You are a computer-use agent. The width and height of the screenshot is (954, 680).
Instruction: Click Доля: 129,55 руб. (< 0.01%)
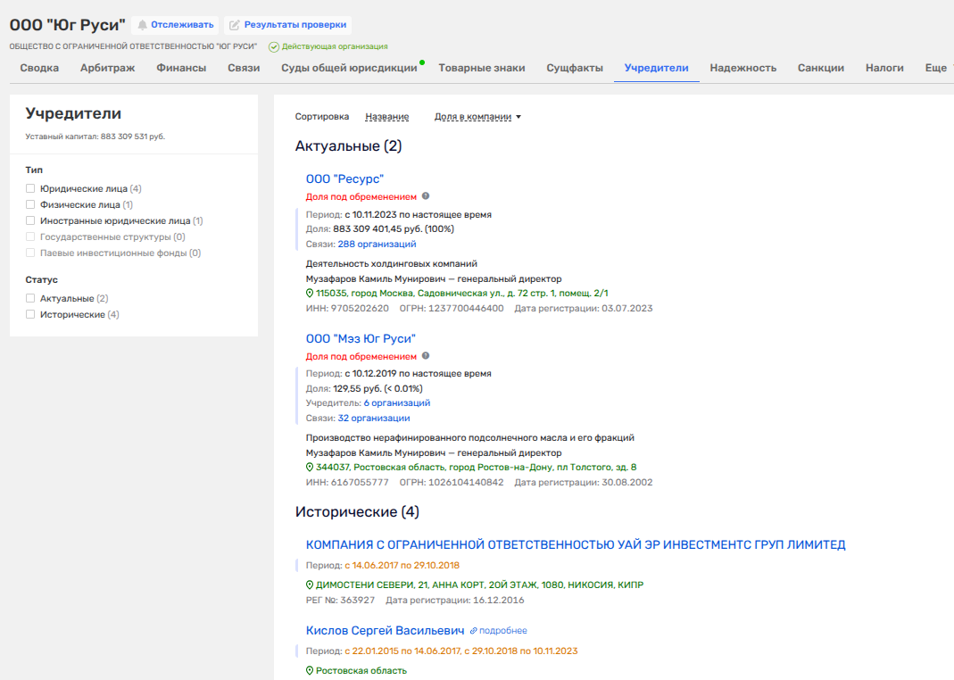364,388
